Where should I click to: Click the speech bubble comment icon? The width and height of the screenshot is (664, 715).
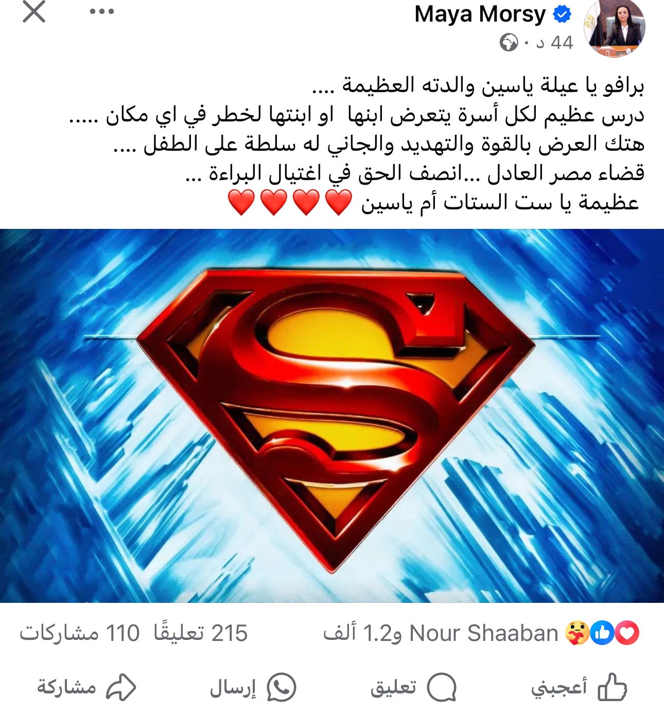442,688
